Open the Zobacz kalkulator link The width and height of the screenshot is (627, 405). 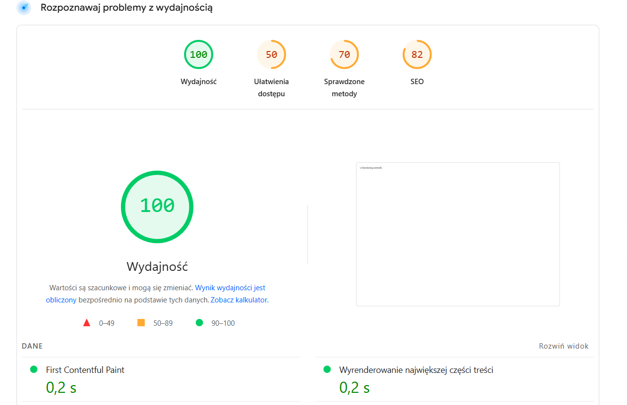pos(238,300)
